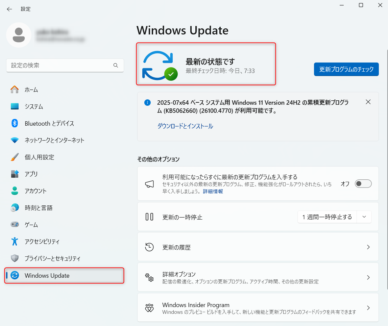388x326 pixels.
Task: Click the 詳細情報 link
Action: click(x=213, y=192)
